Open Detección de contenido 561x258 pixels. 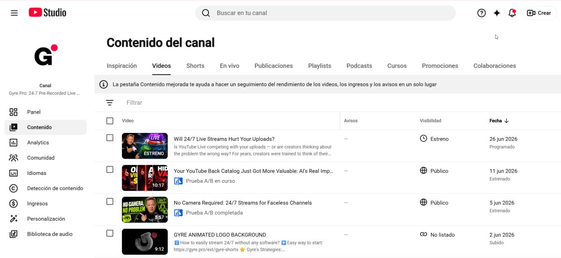(45, 188)
